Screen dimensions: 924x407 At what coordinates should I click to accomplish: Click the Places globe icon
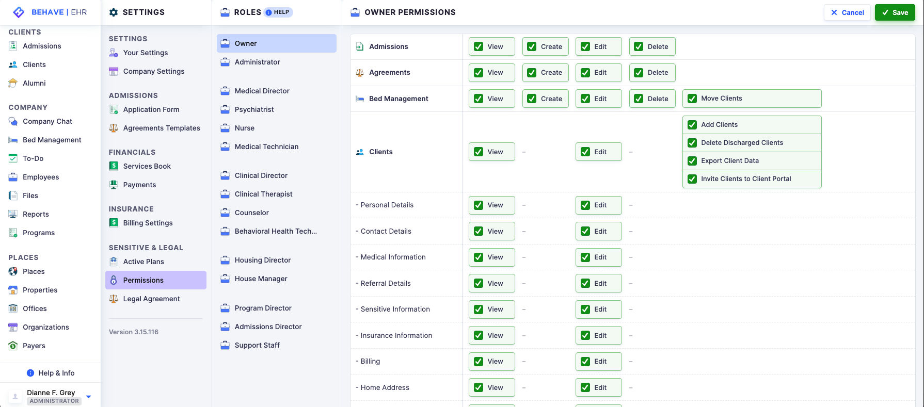coord(13,271)
